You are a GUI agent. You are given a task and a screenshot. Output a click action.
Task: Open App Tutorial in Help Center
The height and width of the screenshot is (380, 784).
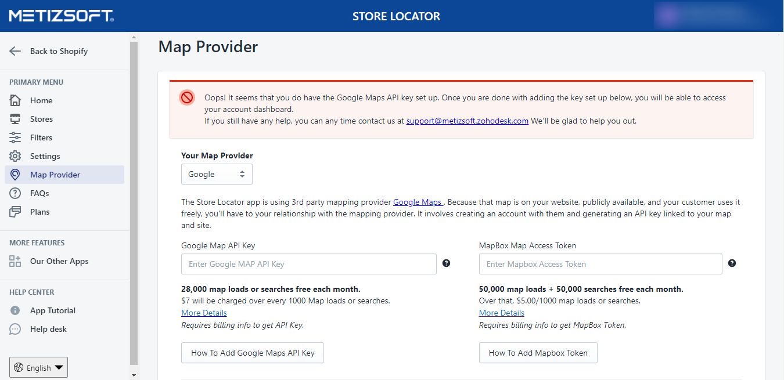53,310
